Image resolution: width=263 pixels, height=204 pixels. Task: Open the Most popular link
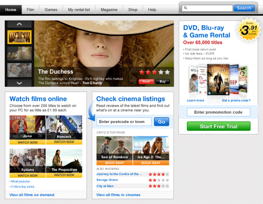pyautogui.click(x=21, y=181)
